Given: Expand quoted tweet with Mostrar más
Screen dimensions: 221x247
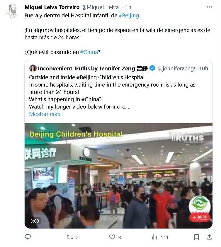Looking at the screenshot, I should (x=45, y=114).
